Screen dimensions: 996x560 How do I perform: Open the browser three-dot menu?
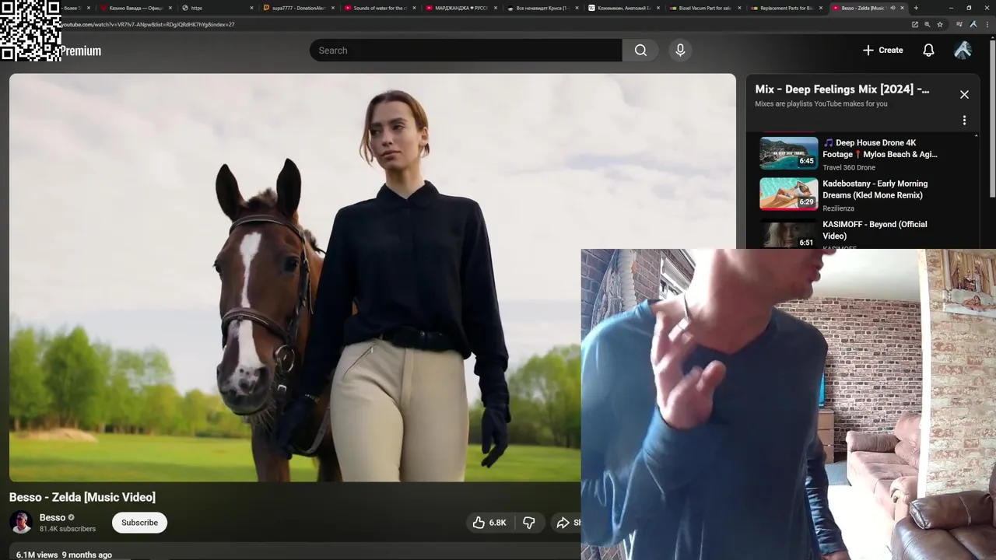pyautogui.click(x=987, y=24)
